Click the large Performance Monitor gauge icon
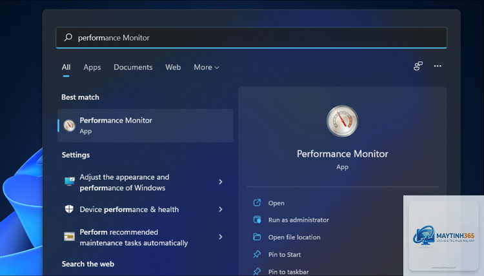484x276 pixels. (x=342, y=121)
